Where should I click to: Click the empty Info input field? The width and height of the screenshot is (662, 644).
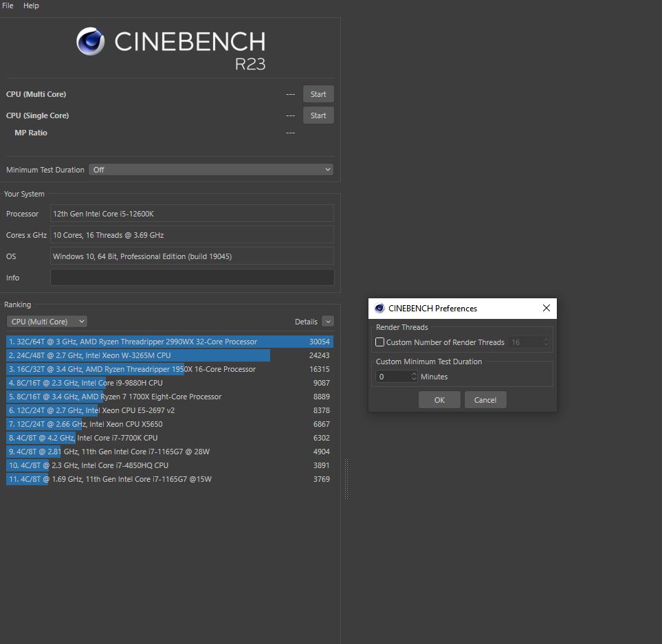pyautogui.click(x=192, y=278)
